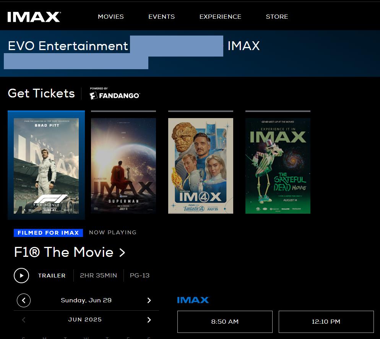Open the Experience menu item
This screenshot has height=339, width=380.
(x=220, y=17)
